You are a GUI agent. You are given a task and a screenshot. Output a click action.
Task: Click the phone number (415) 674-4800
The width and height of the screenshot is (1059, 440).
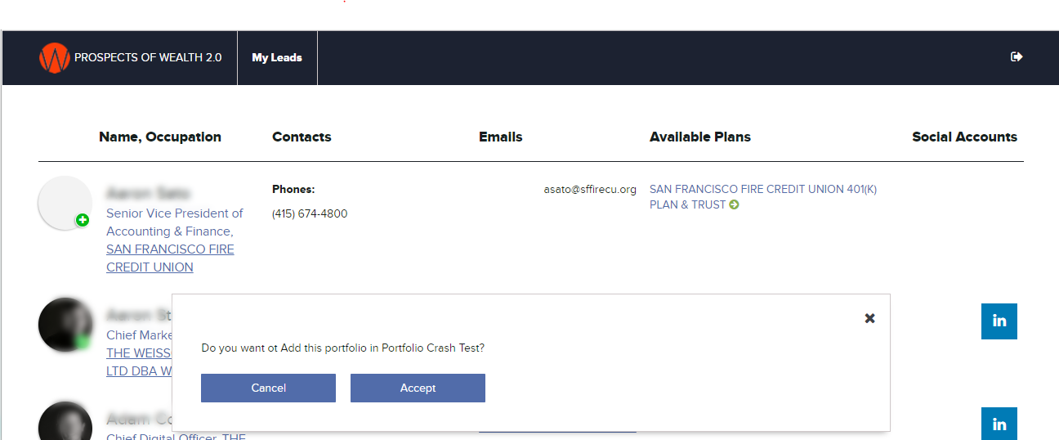[310, 213]
